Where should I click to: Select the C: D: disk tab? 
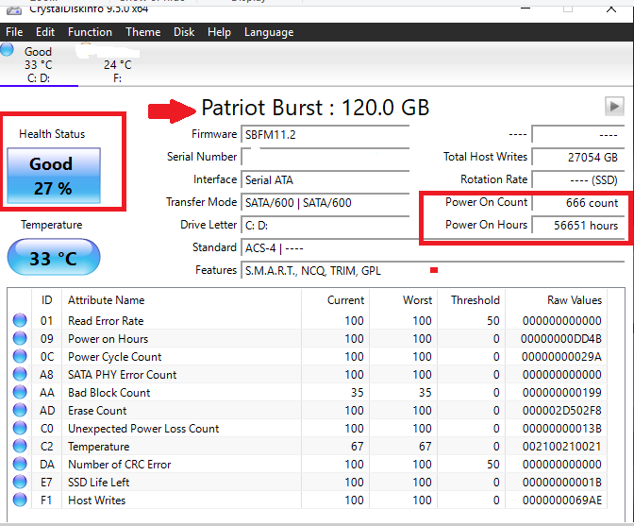39,65
